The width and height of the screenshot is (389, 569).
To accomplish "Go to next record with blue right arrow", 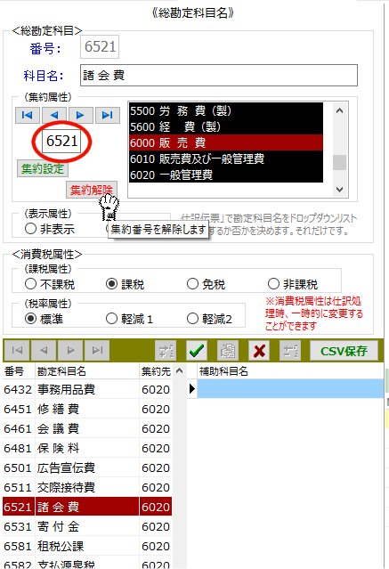I will point(80,115).
